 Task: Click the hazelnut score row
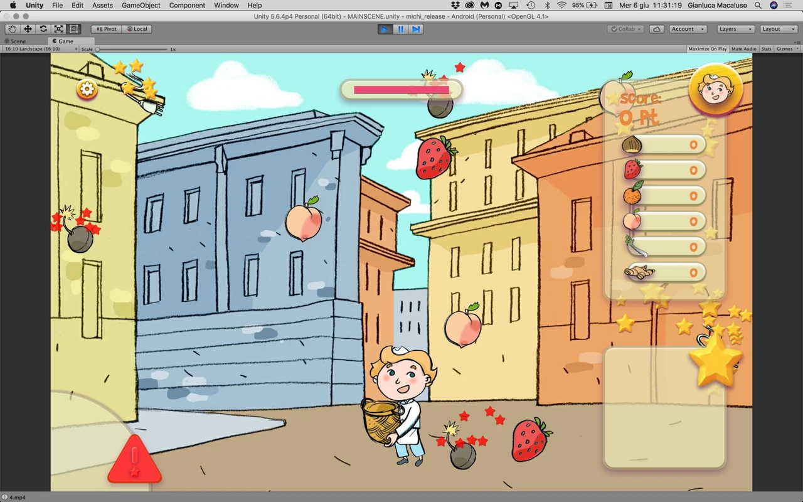coord(664,145)
